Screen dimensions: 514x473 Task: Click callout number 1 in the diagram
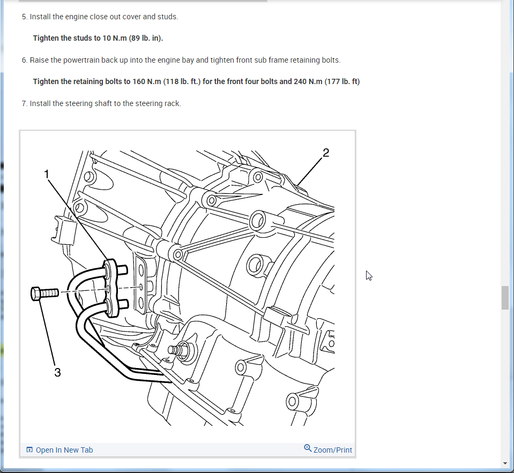pos(47,174)
